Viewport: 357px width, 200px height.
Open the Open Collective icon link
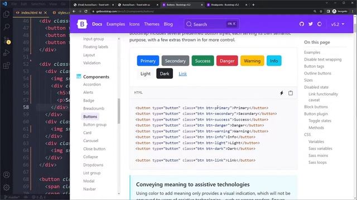click(x=320, y=24)
